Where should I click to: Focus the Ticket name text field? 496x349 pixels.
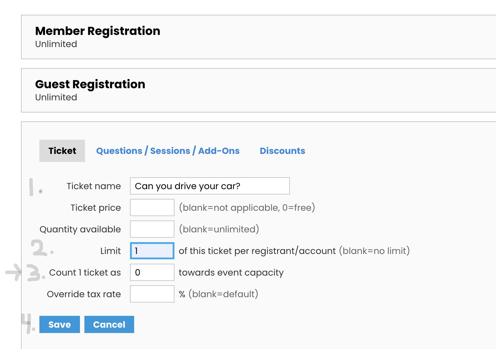(210, 186)
